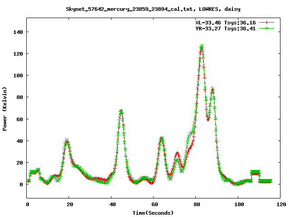Click the x-axis tick label 100

click(239, 204)
